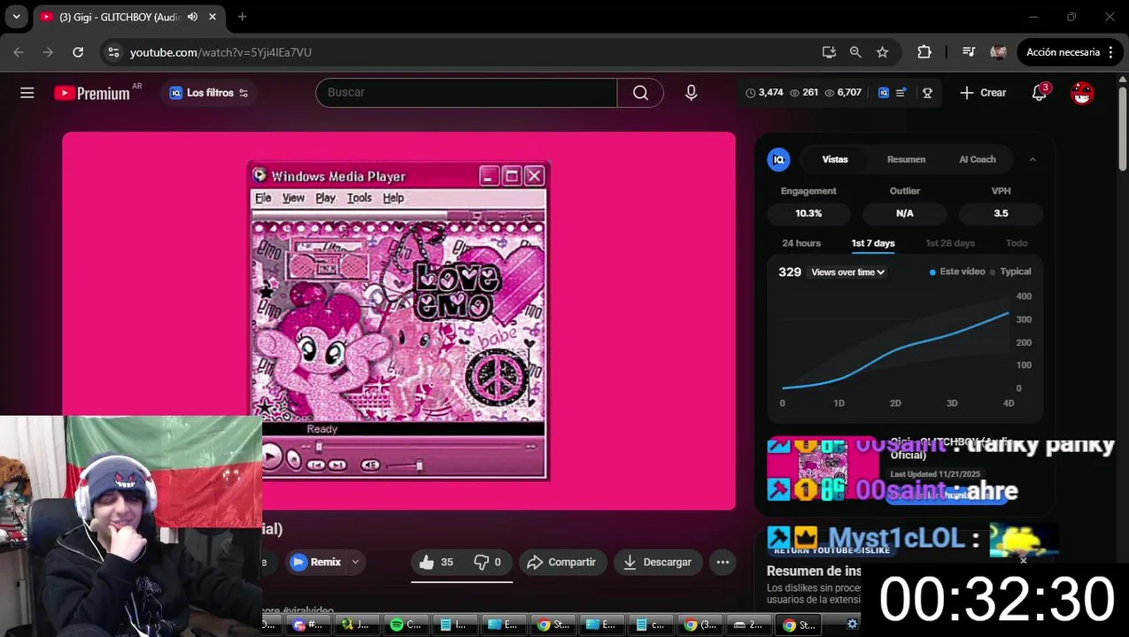The height and width of the screenshot is (637, 1129).
Task: Select the 24 hours range
Action: pyautogui.click(x=801, y=243)
